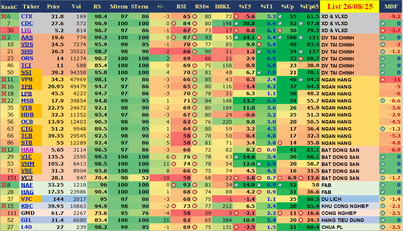
Task: Click the green check icon in CDC's MDF cell
Action: [x=383, y=23]
